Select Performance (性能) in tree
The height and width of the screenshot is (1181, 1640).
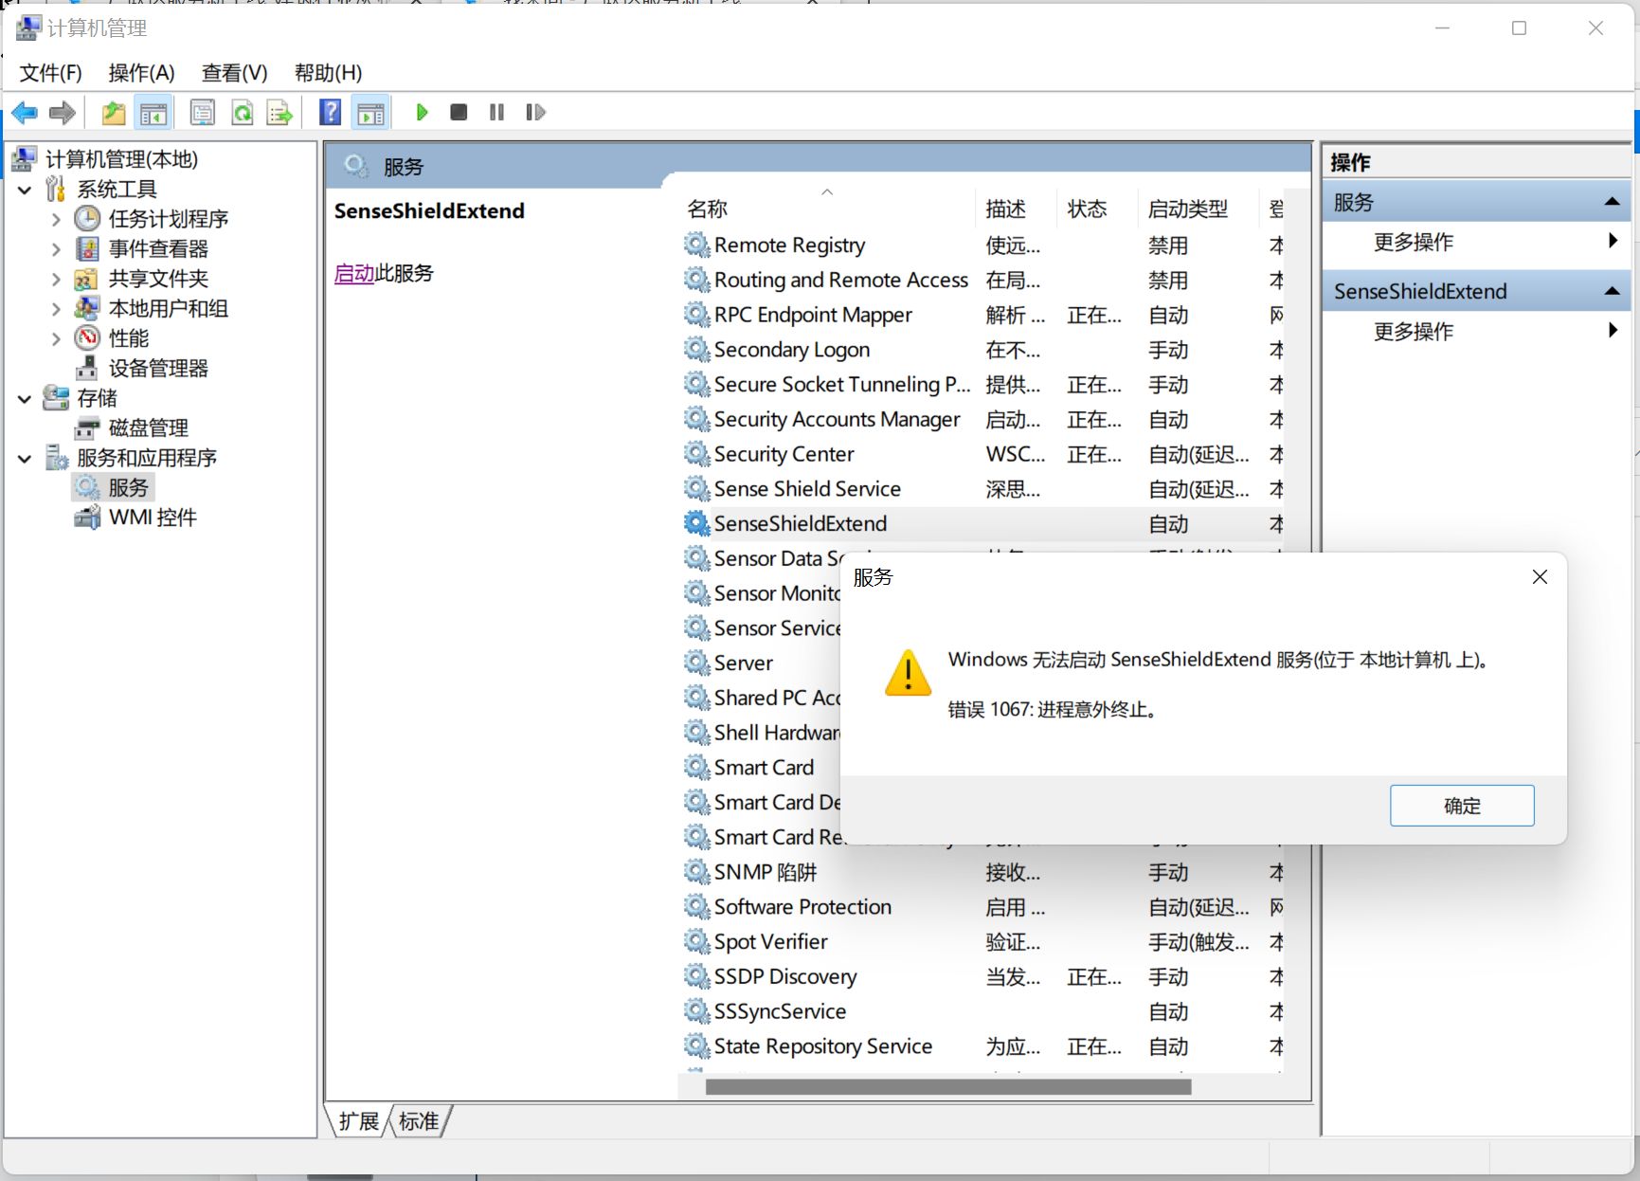(x=129, y=338)
